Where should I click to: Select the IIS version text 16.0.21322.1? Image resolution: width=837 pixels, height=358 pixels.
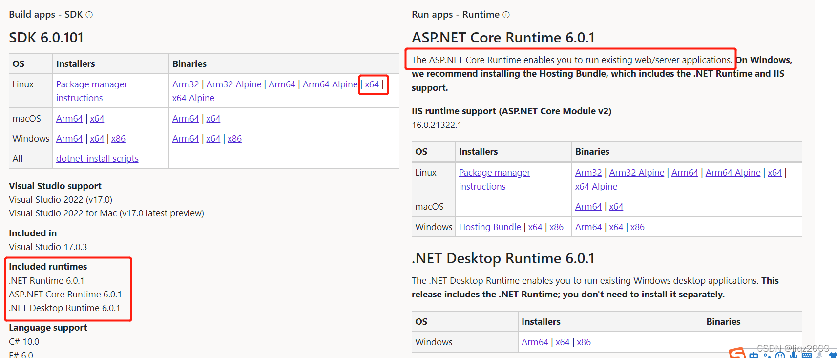[437, 125]
